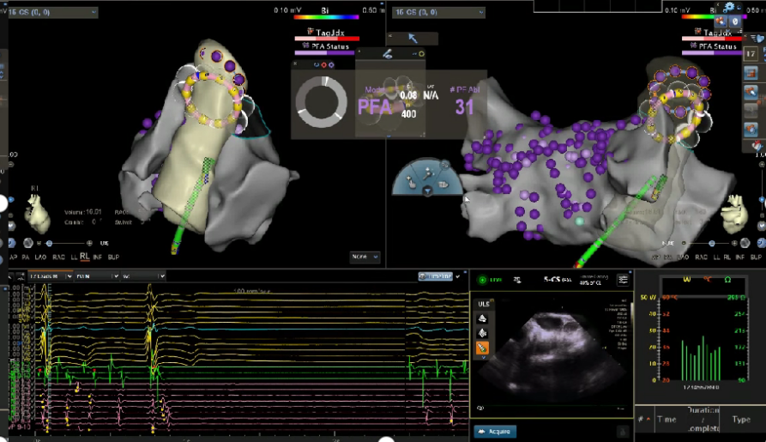This screenshot has height=442, width=766.
Task: Click the heart speed icon top right
Action: (x=757, y=38)
